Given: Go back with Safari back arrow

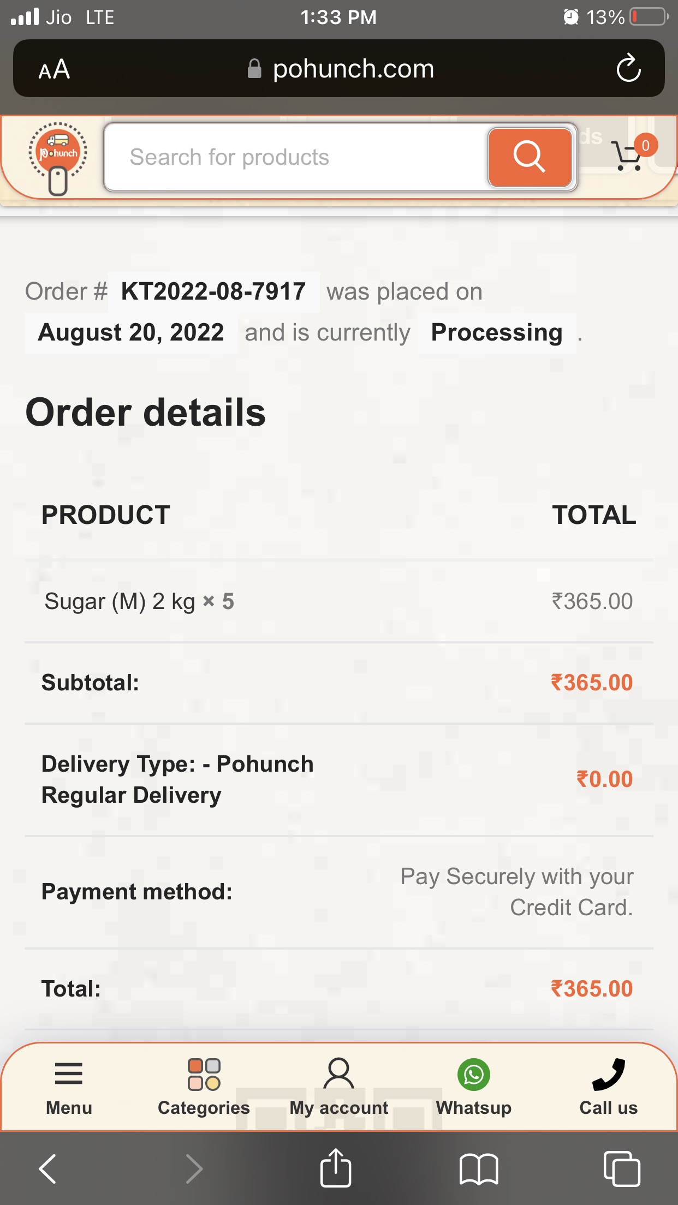Looking at the screenshot, I should click(47, 1168).
